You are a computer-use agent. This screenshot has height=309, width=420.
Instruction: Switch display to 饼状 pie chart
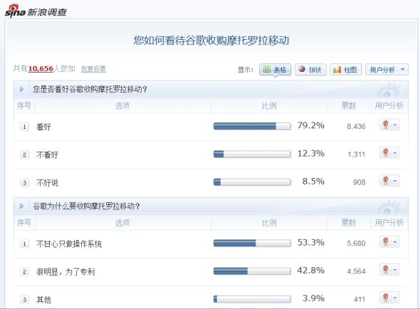tap(310, 70)
